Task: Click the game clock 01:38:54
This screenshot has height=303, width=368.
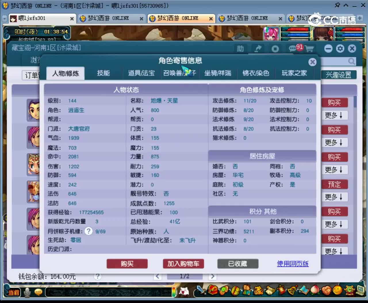Action: 56,32
